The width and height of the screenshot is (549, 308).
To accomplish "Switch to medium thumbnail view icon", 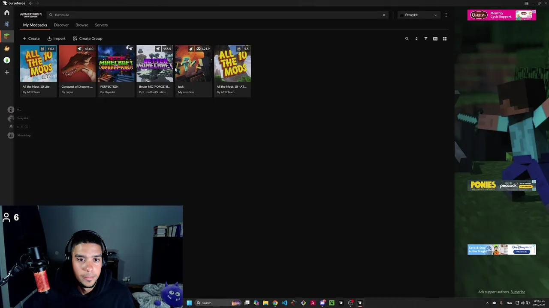I will click(x=435, y=38).
